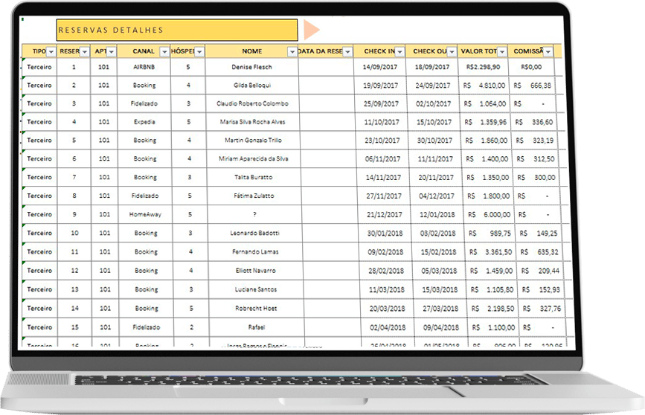This screenshot has width=645, height=415.
Task: Select the Expedia channel cell
Action: 144,122
